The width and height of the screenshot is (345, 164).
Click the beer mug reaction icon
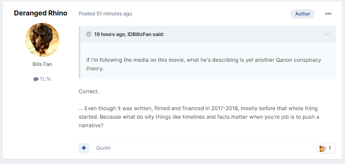coord(322,148)
